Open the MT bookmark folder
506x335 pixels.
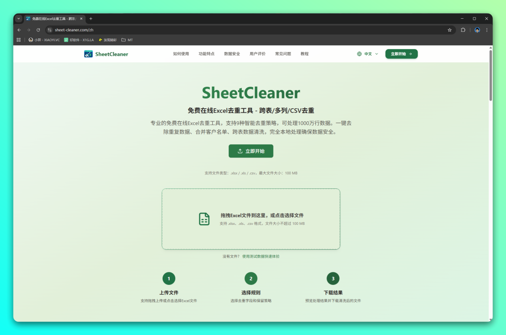point(127,40)
